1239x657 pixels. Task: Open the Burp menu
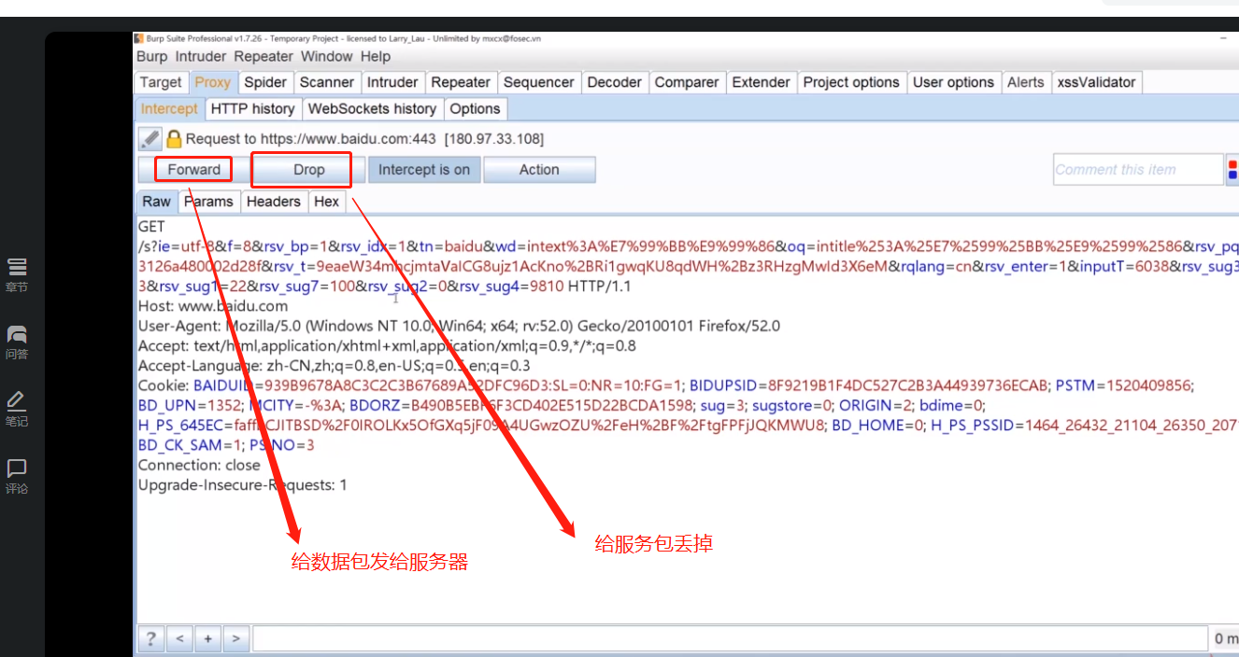coord(152,57)
